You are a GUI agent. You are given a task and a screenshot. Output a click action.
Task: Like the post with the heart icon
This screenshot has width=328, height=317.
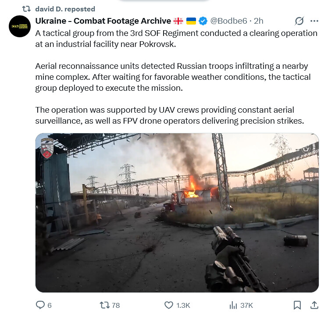click(168, 305)
